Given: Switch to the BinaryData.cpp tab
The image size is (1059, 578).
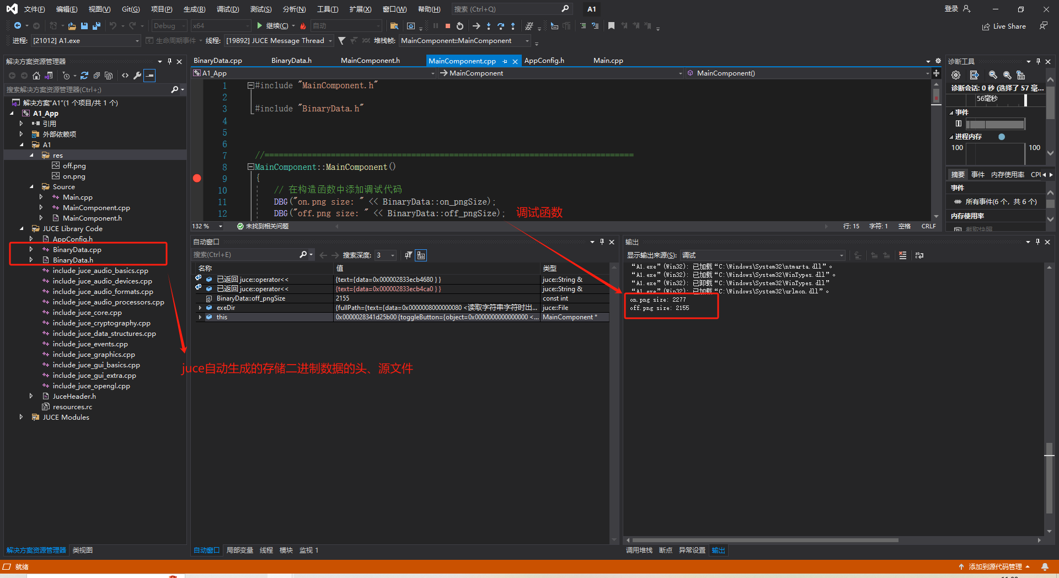Looking at the screenshot, I should (218, 61).
